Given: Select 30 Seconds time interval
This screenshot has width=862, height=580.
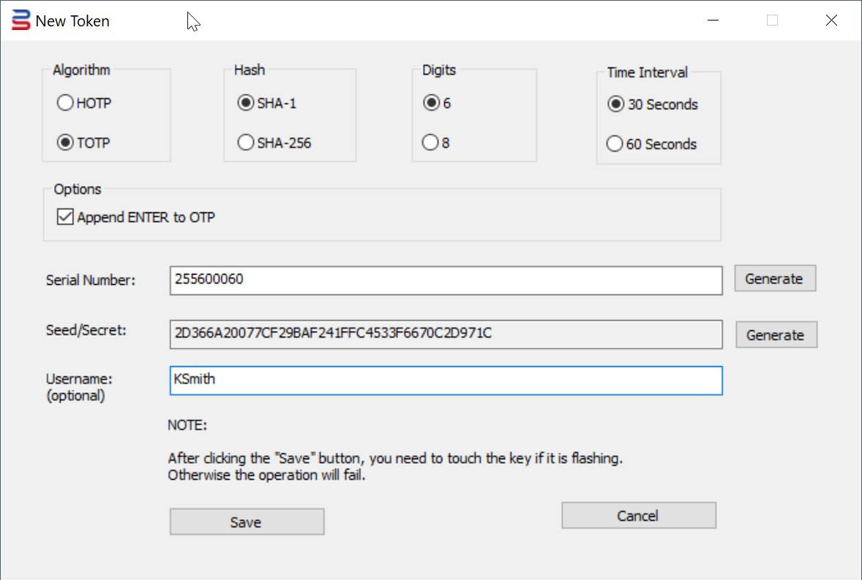Looking at the screenshot, I should pos(615,105).
